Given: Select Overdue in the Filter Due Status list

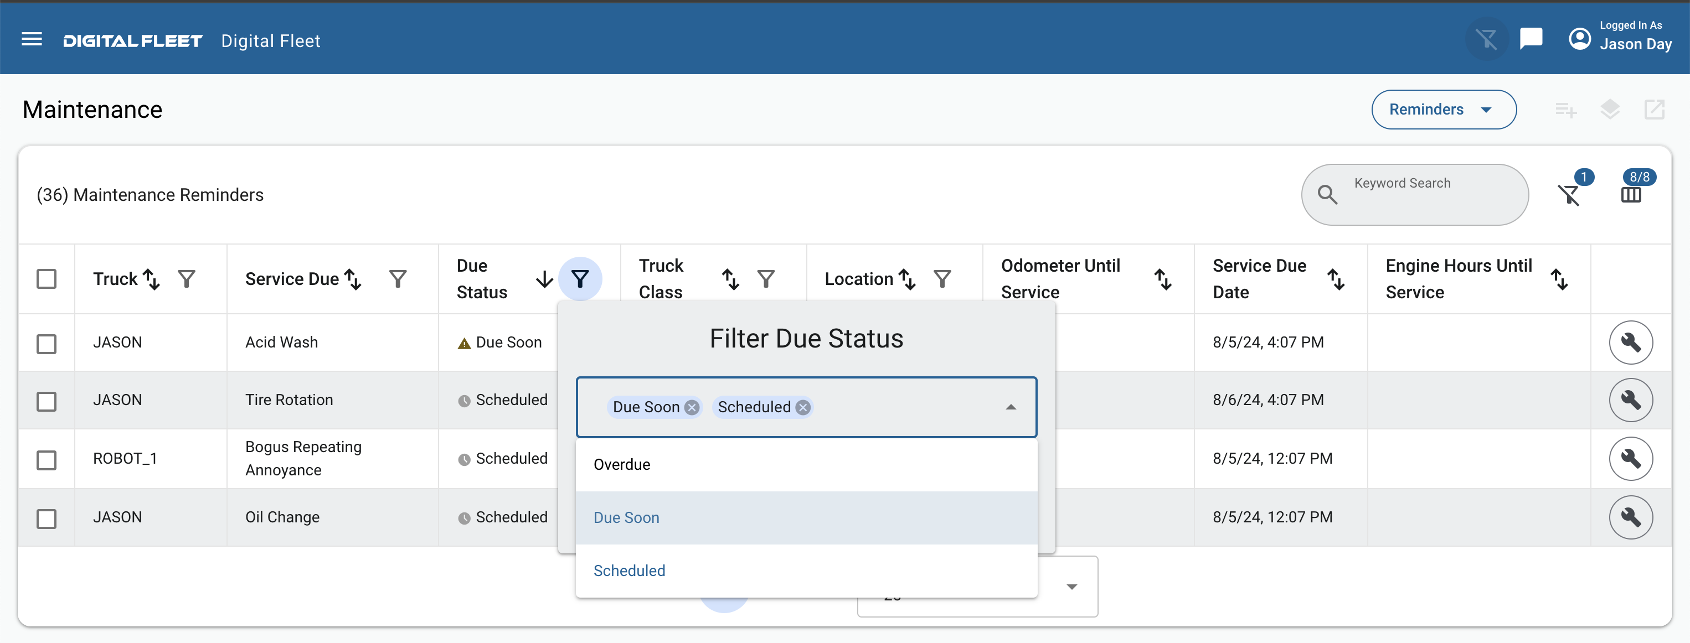Looking at the screenshot, I should (x=622, y=465).
